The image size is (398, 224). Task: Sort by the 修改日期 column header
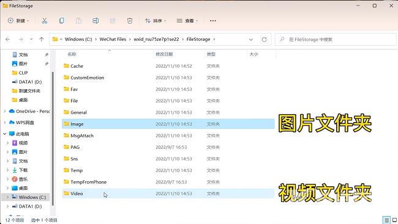point(164,54)
